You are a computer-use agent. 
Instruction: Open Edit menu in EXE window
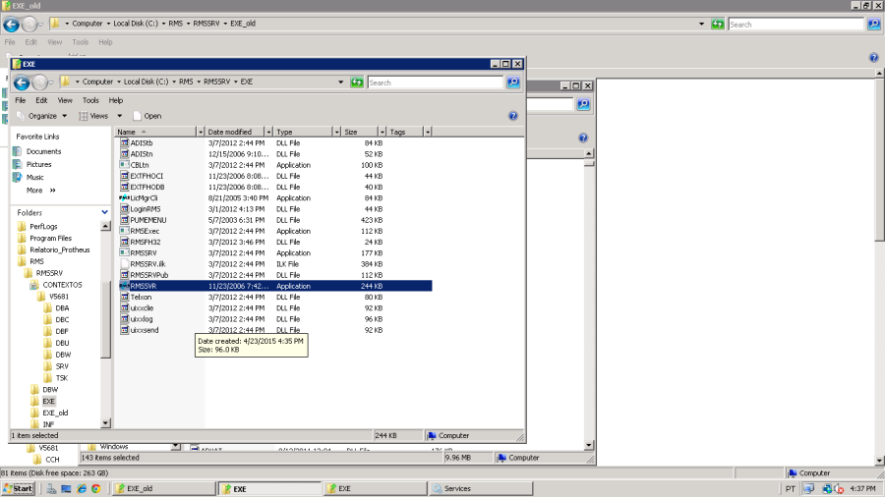pos(41,100)
